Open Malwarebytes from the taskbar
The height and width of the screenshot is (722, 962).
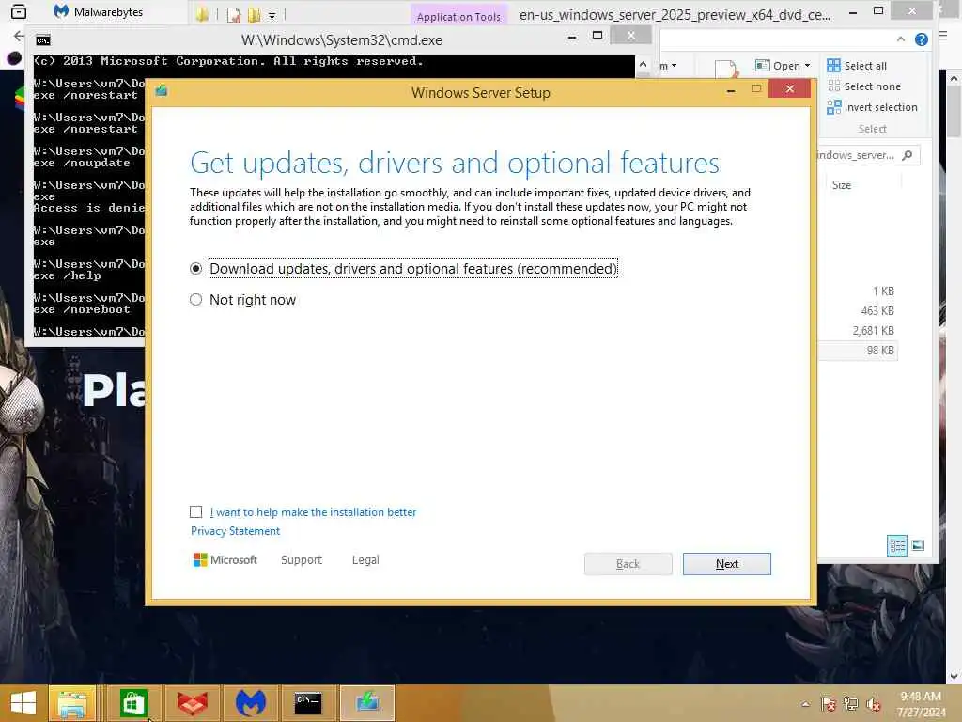click(250, 703)
